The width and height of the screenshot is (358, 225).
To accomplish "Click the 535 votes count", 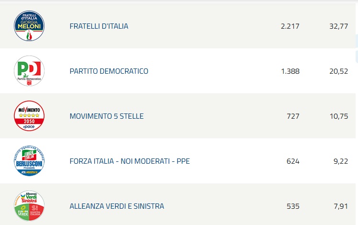I will click(x=292, y=206).
